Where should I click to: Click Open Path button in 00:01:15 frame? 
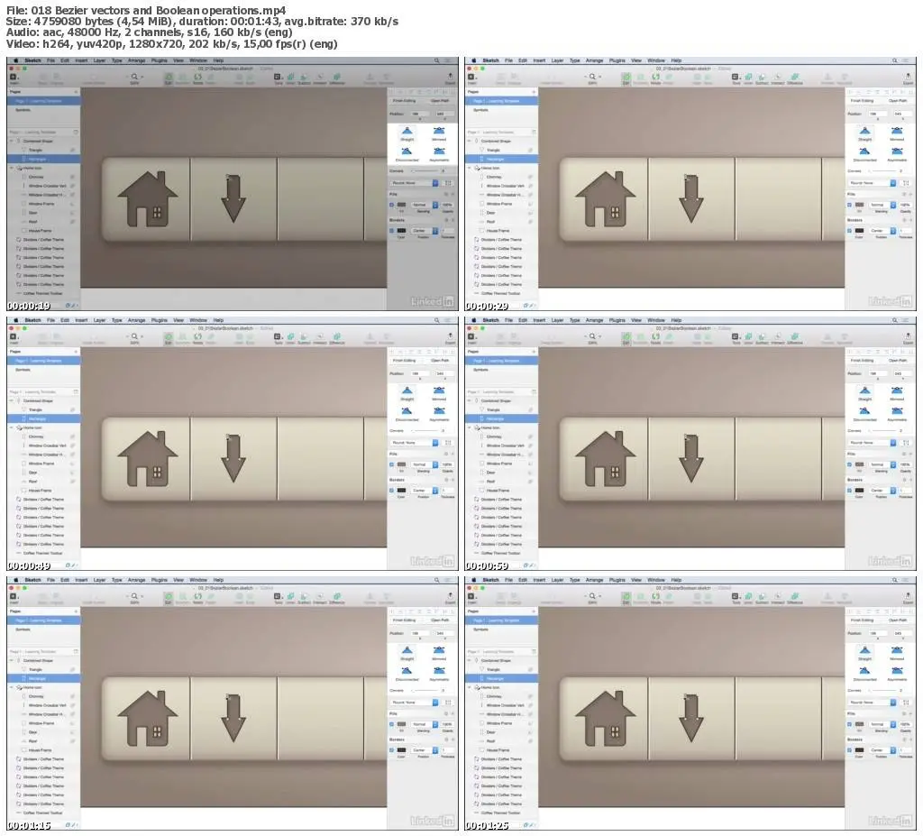click(439, 620)
